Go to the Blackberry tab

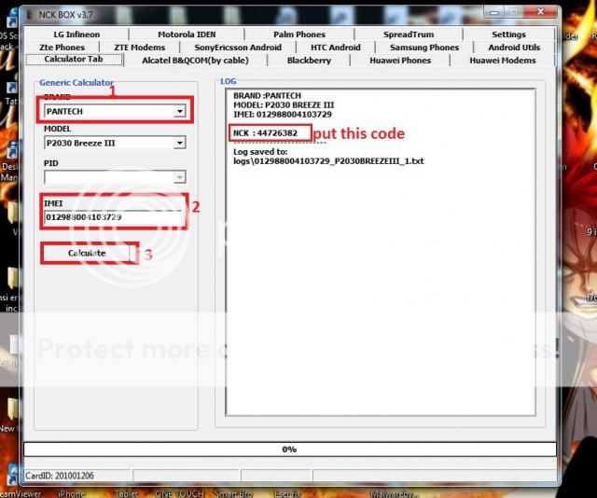(x=309, y=61)
